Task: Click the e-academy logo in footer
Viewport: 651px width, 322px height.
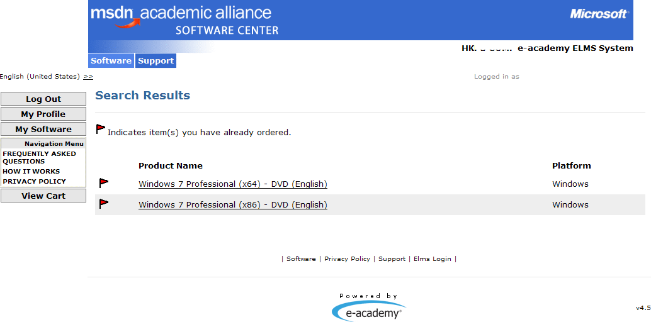Action: coord(368,311)
